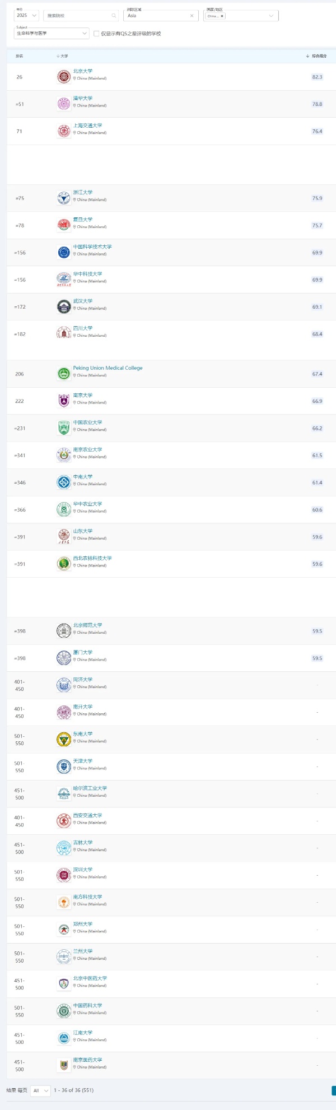Open the 上海交通大学 link
This screenshot has height=1110, width=336.
tap(87, 126)
